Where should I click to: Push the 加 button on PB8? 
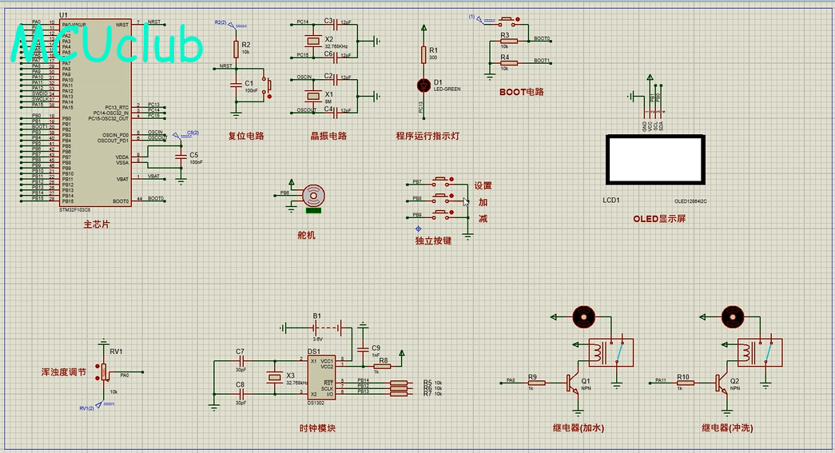(x=441, y=197)
